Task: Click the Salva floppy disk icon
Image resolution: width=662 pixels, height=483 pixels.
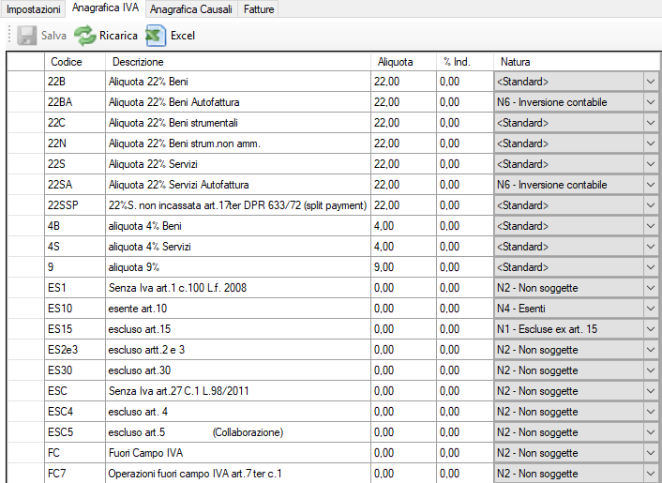Action: 27,36
